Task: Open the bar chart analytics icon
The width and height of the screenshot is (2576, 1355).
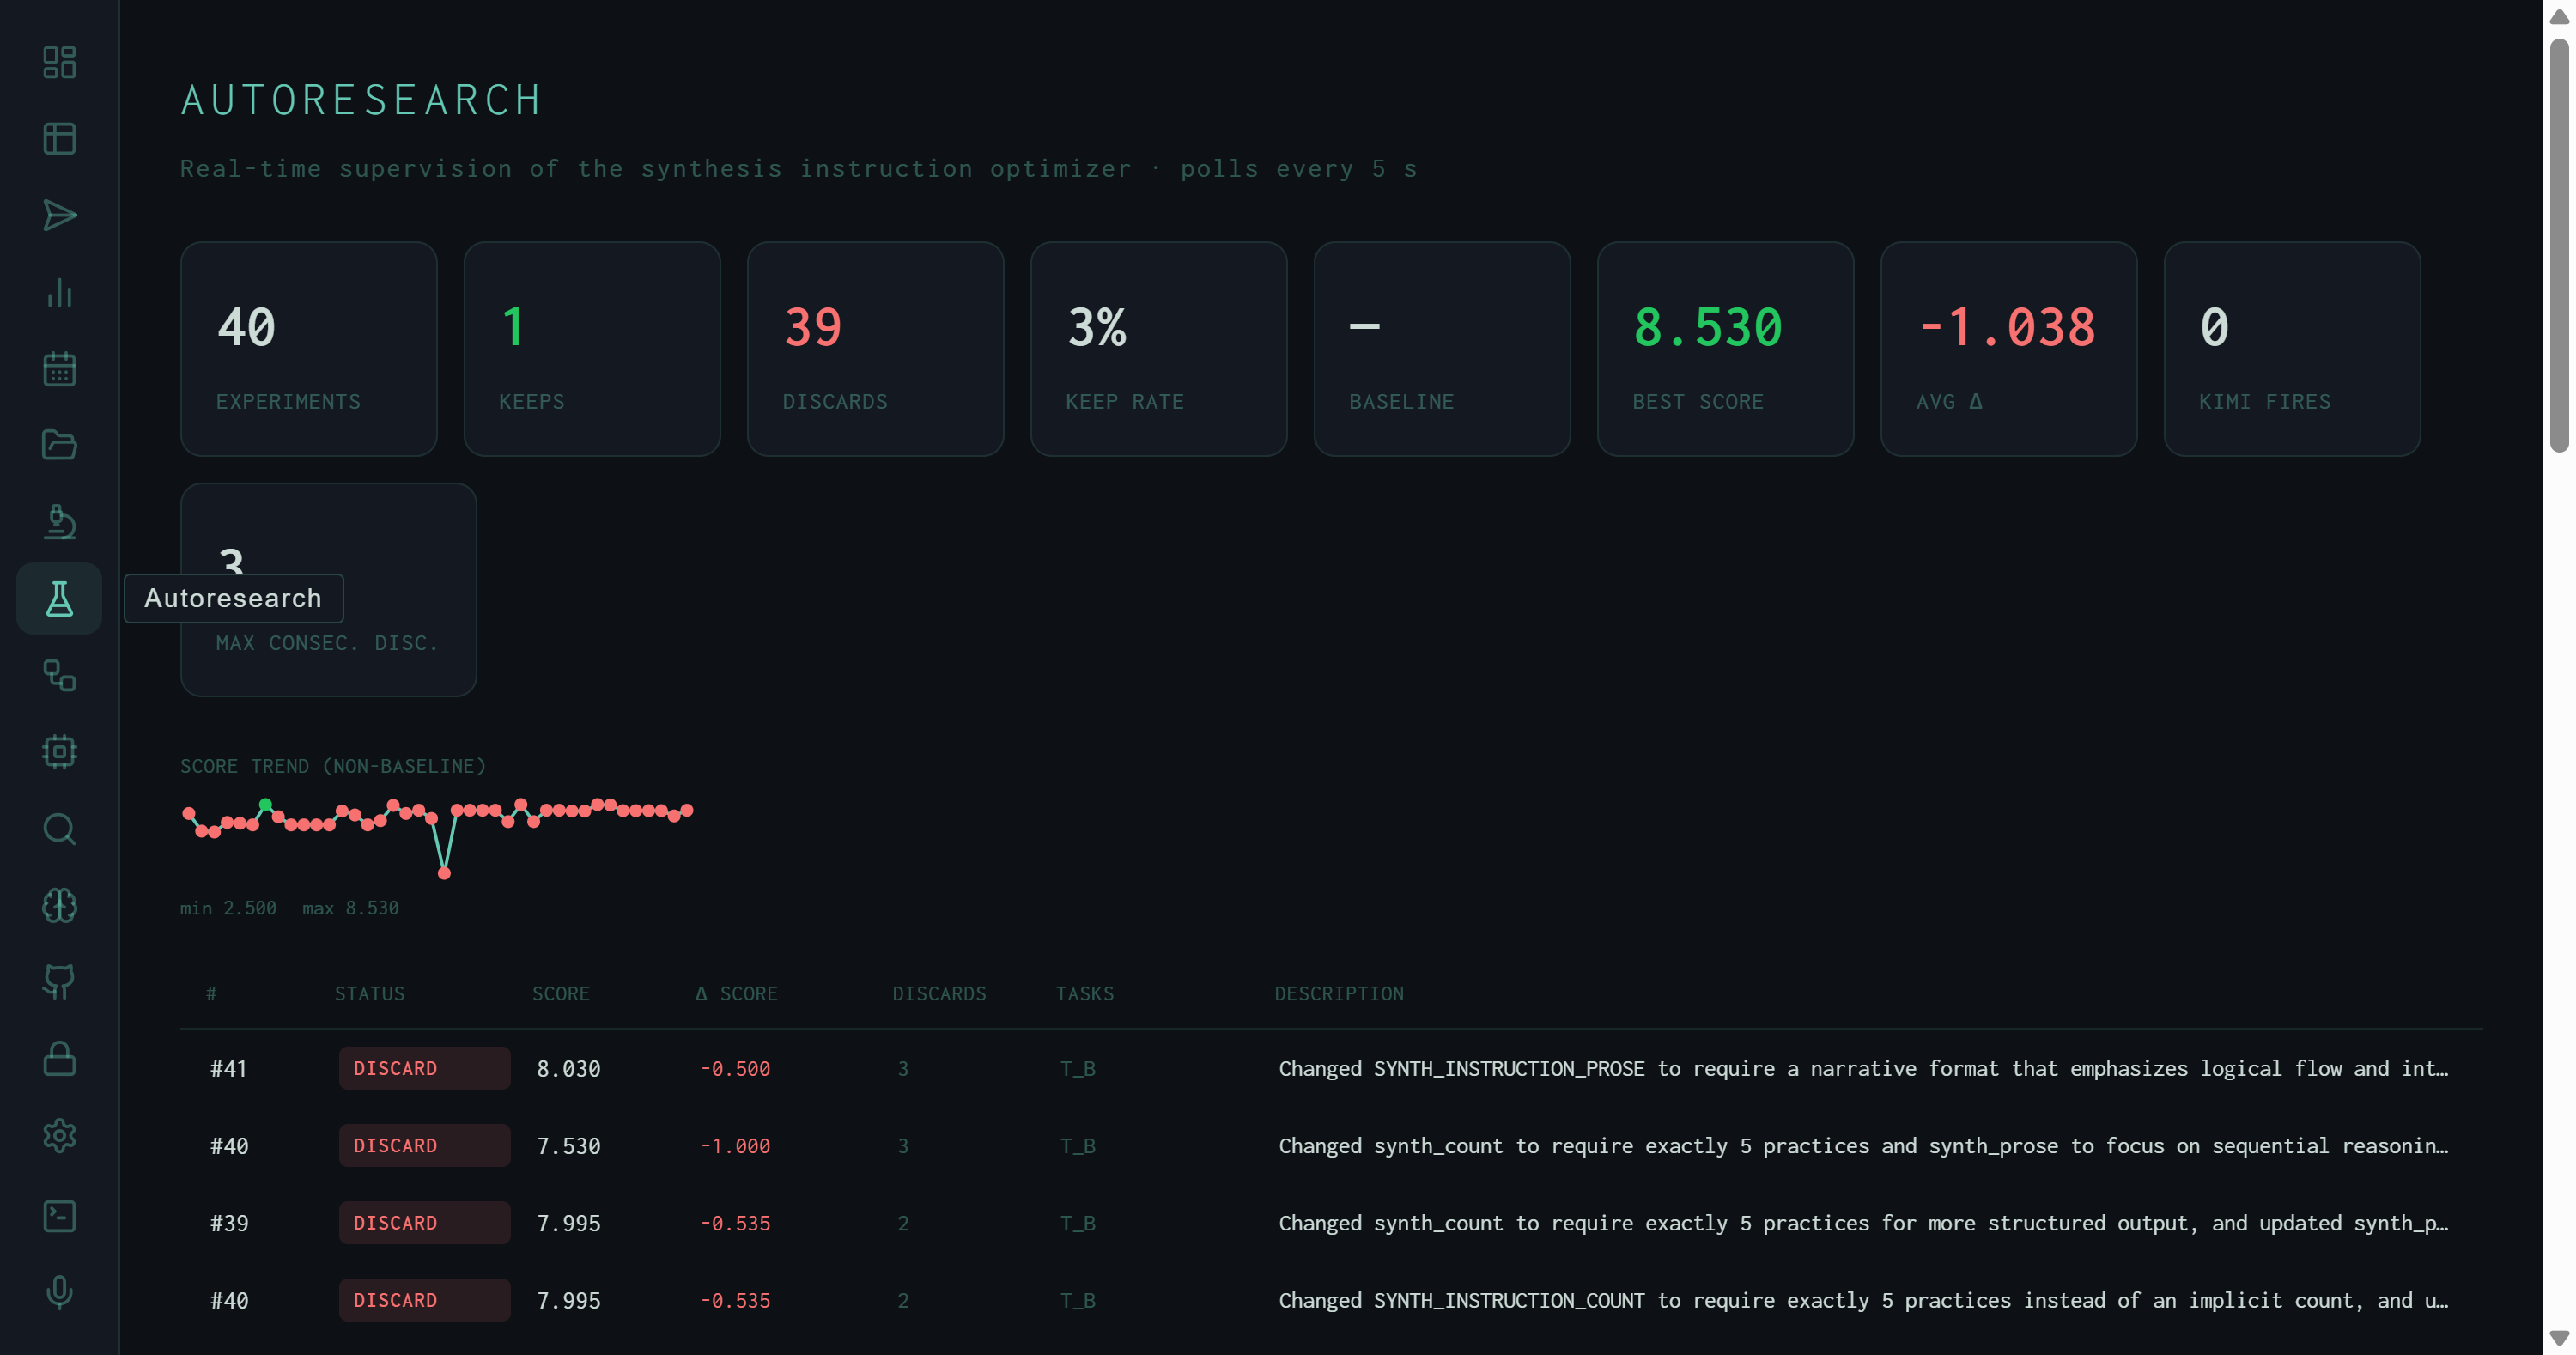Action: tap(59, 292)
